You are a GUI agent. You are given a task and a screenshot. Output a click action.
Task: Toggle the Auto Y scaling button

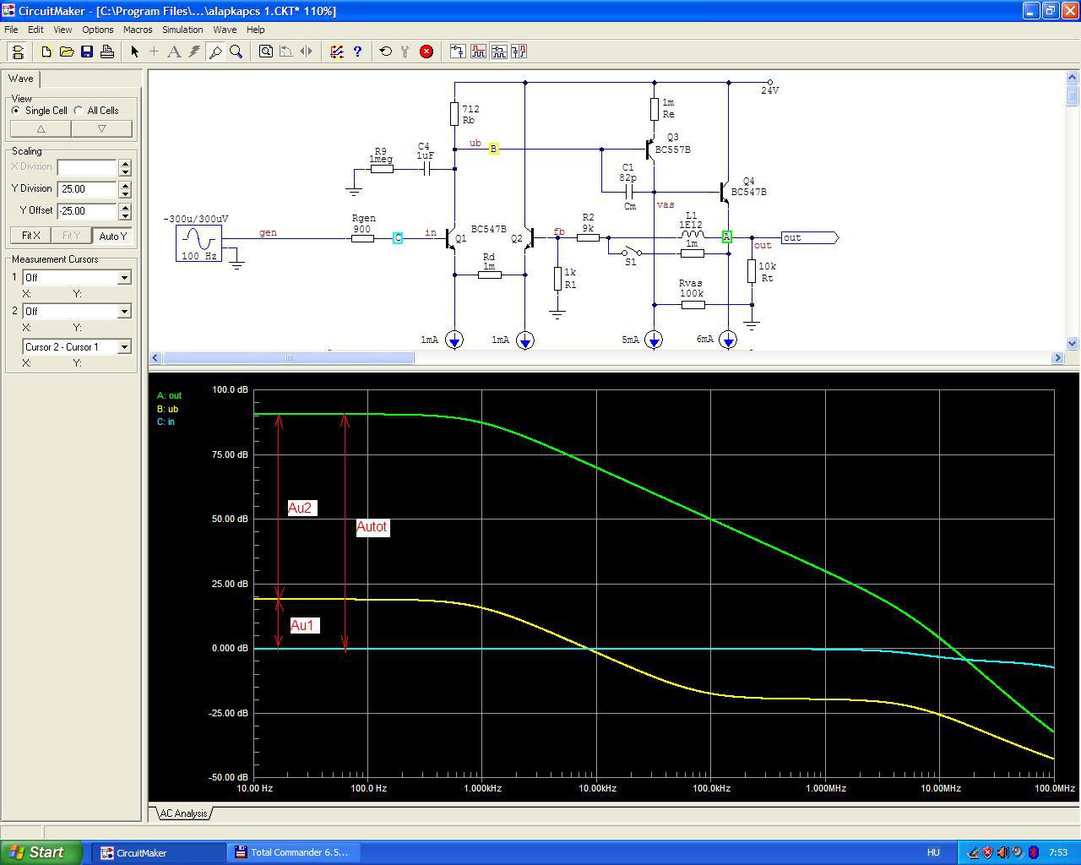click(x=112, y=236)
